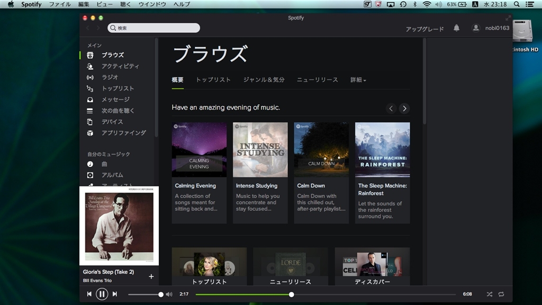Skip to the next track
The height and width of the screenshot is (305, 542).
coord(115,294)
